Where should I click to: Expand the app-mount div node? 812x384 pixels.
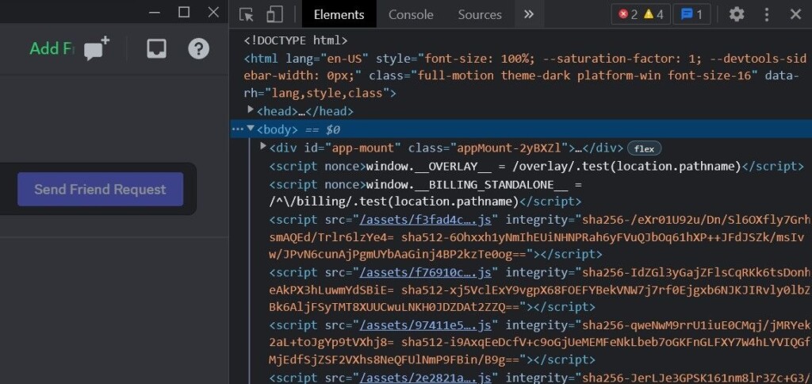click(263, 147)
